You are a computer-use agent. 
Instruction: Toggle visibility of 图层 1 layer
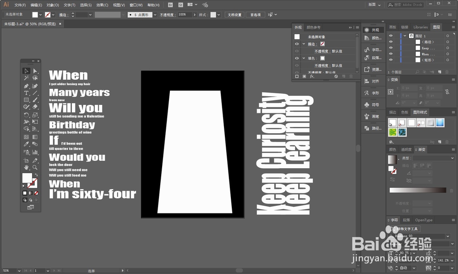coord(391,36)
